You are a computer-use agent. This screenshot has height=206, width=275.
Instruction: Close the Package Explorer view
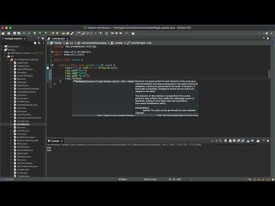coord(25,39)
